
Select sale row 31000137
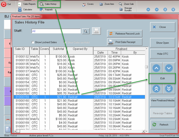point(79,71)
